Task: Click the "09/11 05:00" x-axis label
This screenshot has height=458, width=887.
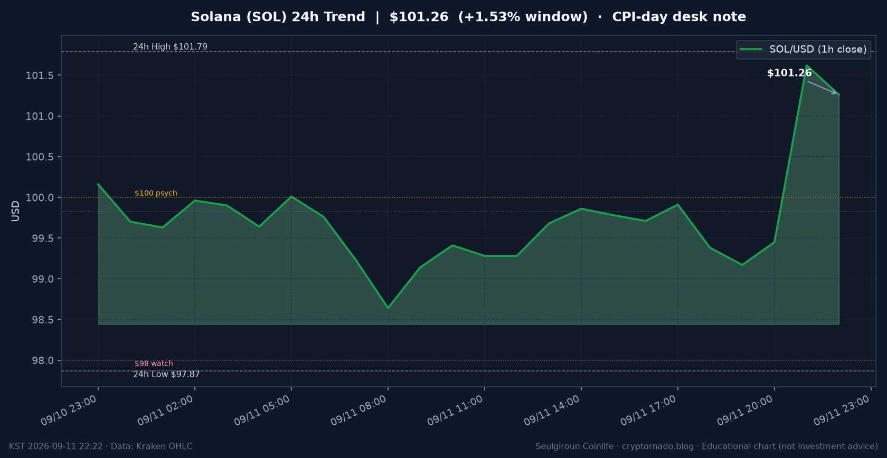Action: (262, 410)
